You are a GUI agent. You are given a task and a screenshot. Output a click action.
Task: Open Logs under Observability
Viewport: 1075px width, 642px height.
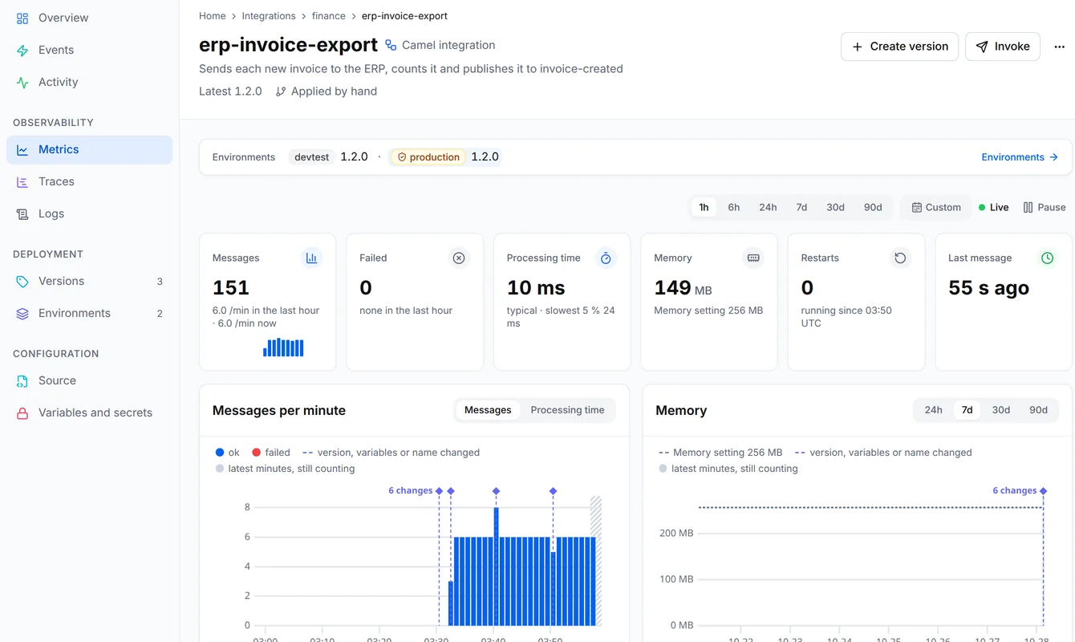point(89,213)
